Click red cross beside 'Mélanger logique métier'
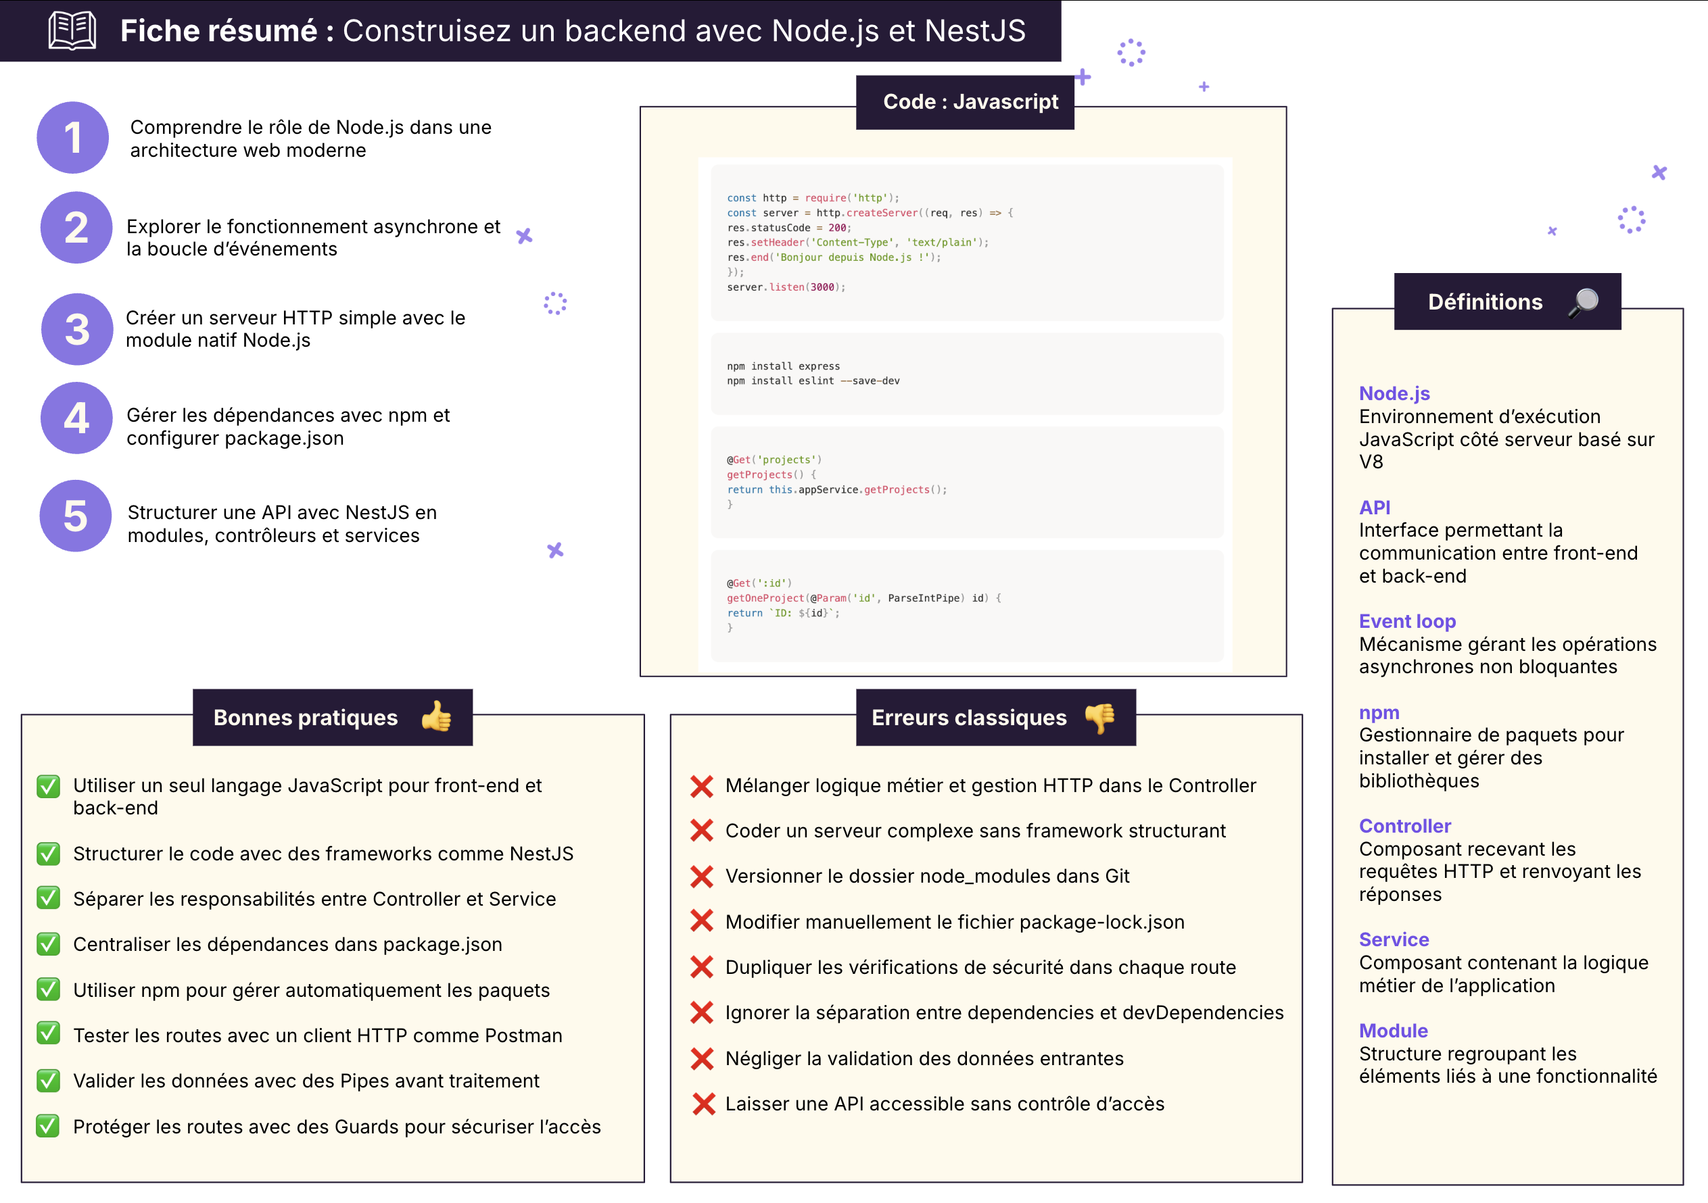 [x=701, y=786]
